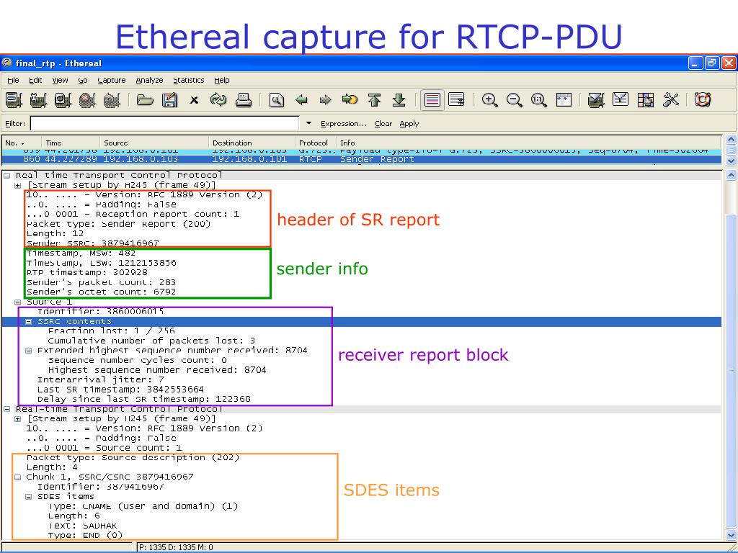Expand Stream setup node above Sender Report fields
This screenshot has height=553, width=738.
click(x=18, y=185)
